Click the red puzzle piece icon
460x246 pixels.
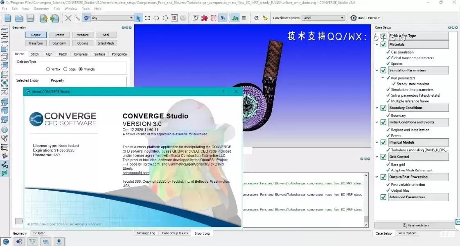click(x=205, y=18)
